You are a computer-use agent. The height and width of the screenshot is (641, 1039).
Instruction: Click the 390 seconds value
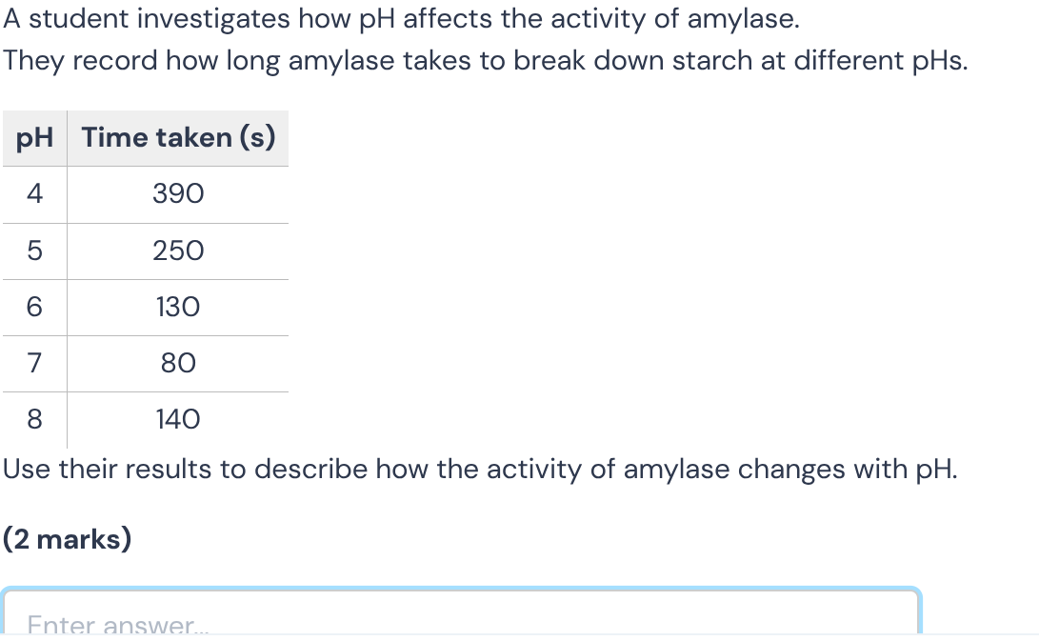tap(178, 194)
